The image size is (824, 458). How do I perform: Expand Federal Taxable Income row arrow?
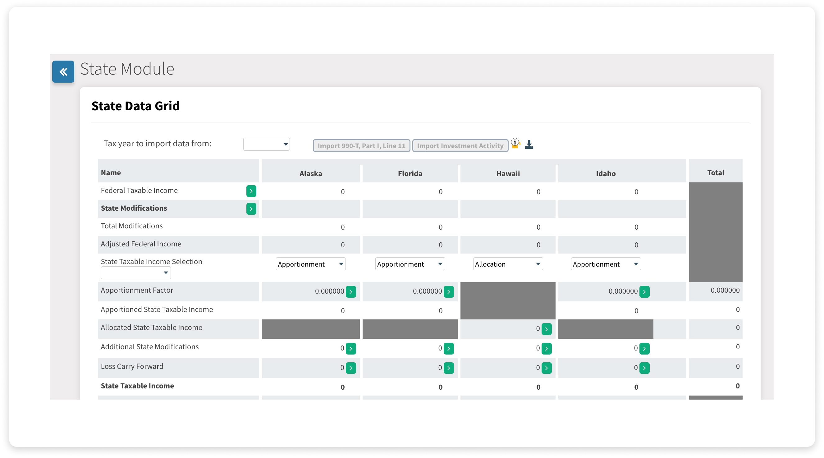pos(251,191)
